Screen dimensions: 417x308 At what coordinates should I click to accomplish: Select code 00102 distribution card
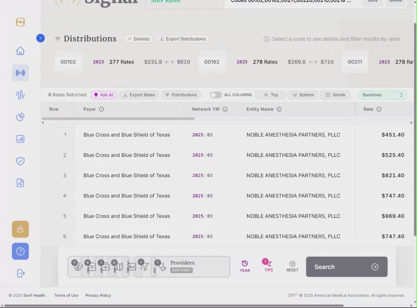tap(125, 62)
